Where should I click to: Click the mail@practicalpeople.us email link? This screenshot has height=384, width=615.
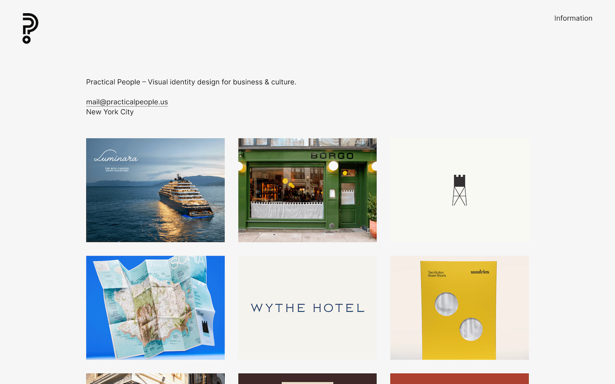[127, 102]
